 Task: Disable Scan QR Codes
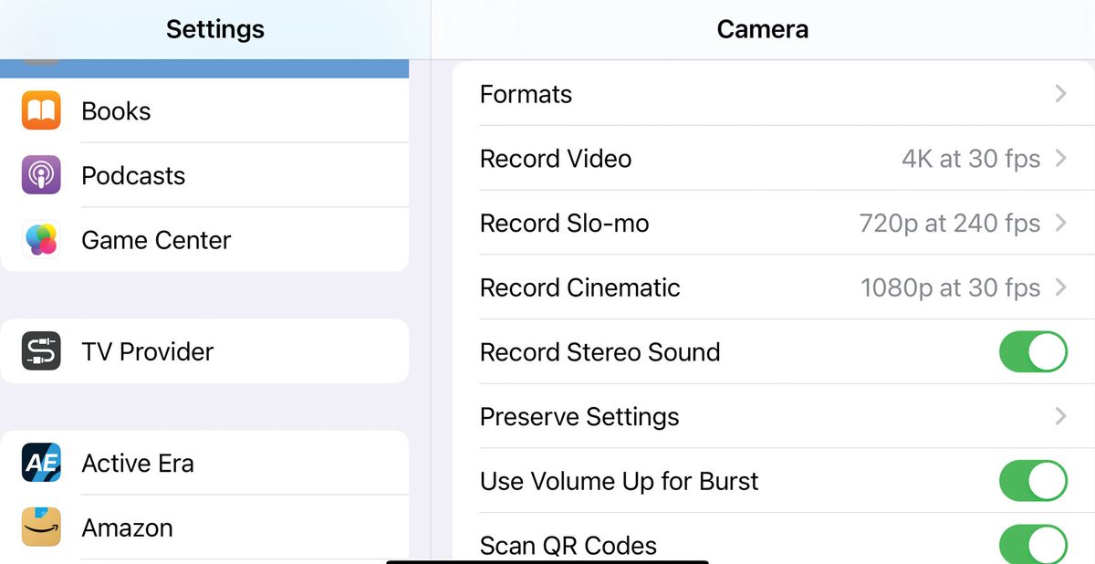1032,542
